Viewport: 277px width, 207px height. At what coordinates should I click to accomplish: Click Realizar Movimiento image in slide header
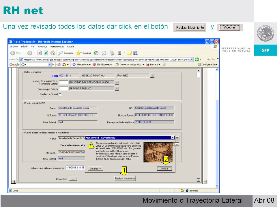190,28
